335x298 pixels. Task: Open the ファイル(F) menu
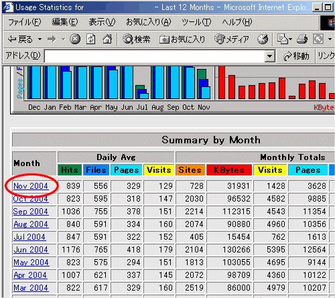coord(25,22)
